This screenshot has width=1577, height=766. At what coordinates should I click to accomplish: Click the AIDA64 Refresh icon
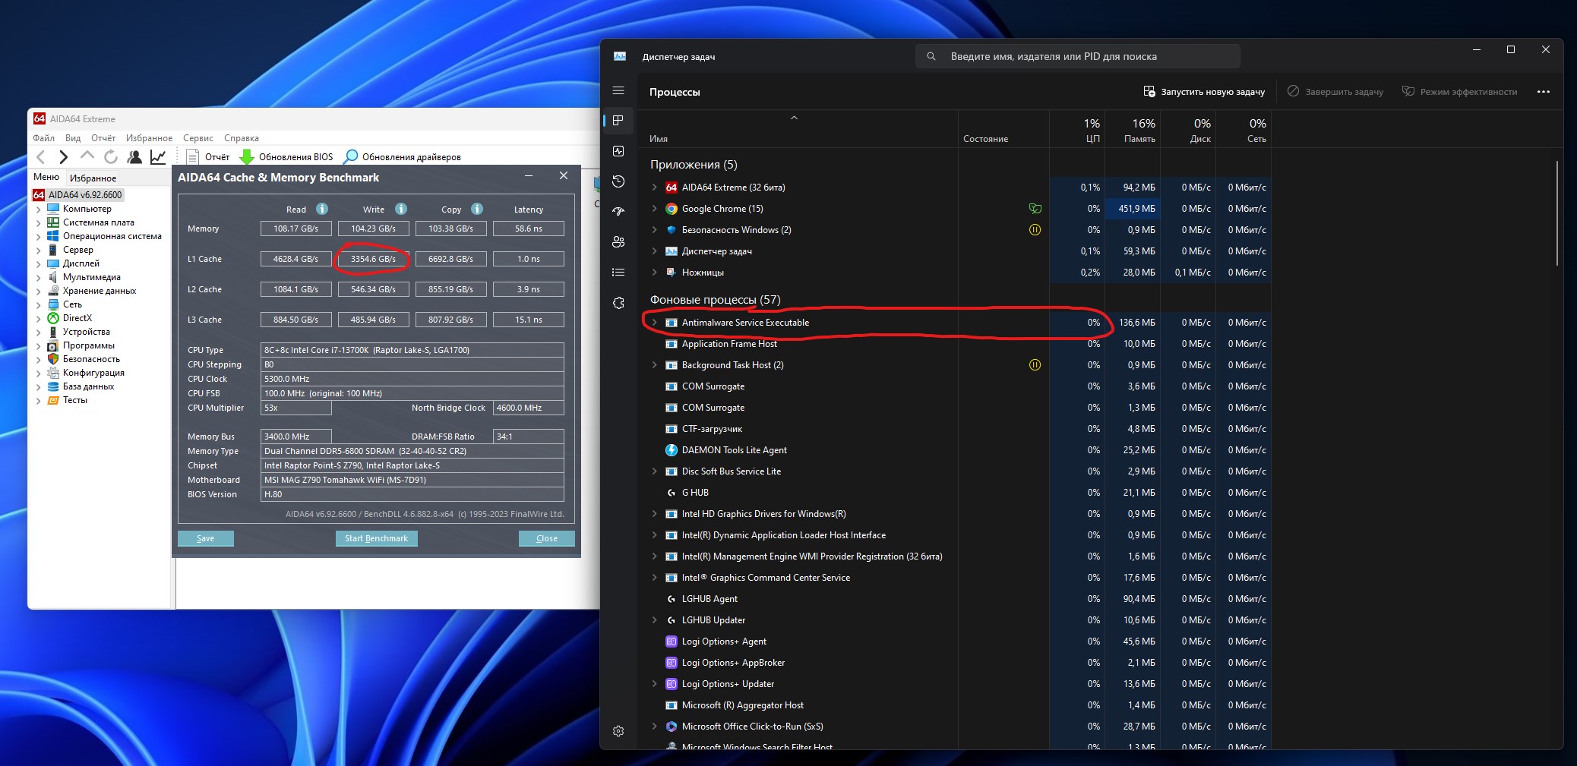[x=111, y=157]
